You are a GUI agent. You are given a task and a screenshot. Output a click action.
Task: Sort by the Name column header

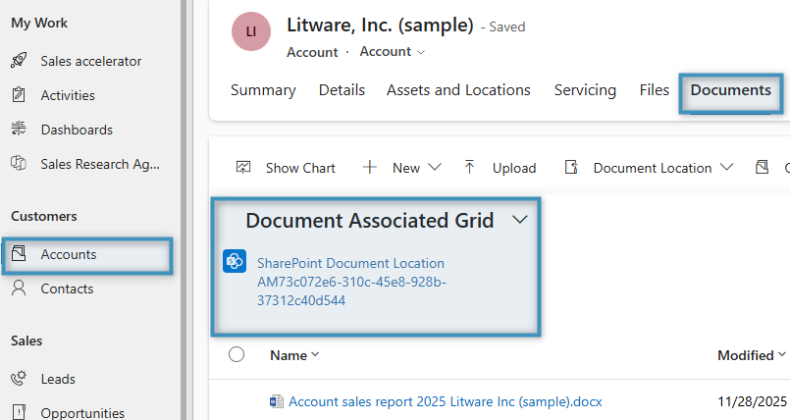coord(293,355)
